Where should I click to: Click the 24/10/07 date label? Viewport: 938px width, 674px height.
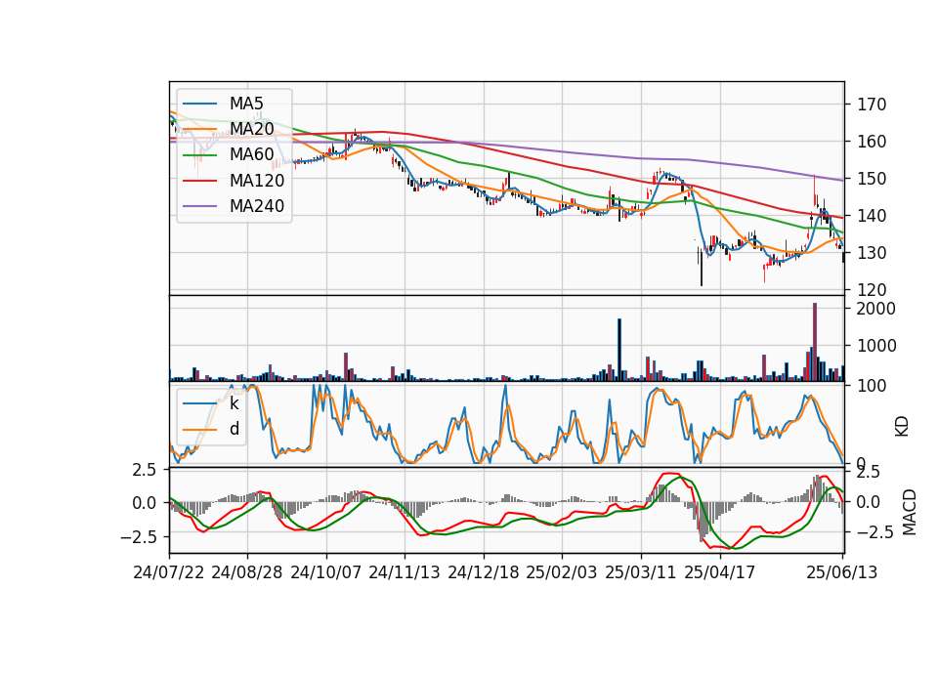[x=326, y=572]
